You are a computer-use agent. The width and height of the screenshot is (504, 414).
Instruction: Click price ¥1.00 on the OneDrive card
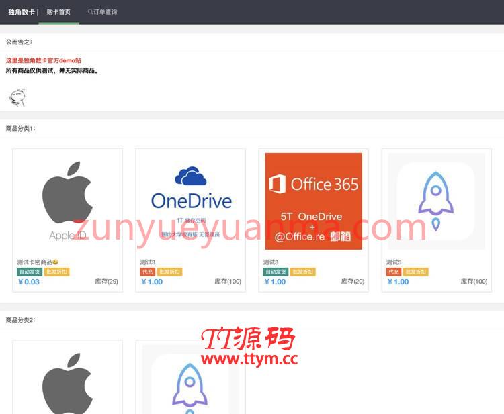[x=152, y=282]
